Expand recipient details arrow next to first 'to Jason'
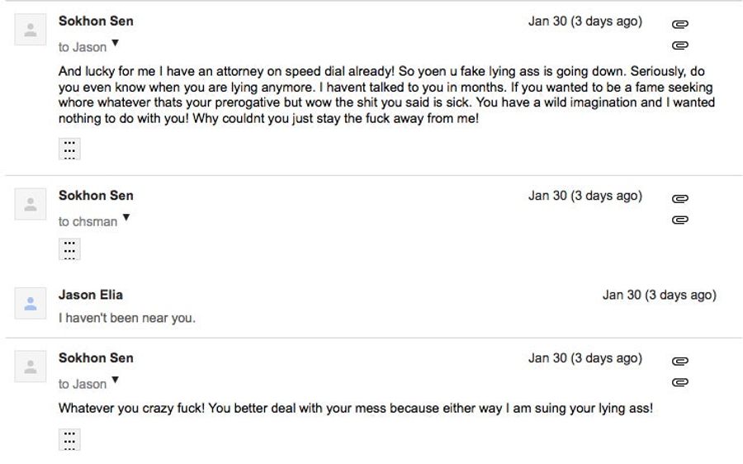Image resolution: width=743 pixels, height=464 pixels. click(x=115, y=44)
